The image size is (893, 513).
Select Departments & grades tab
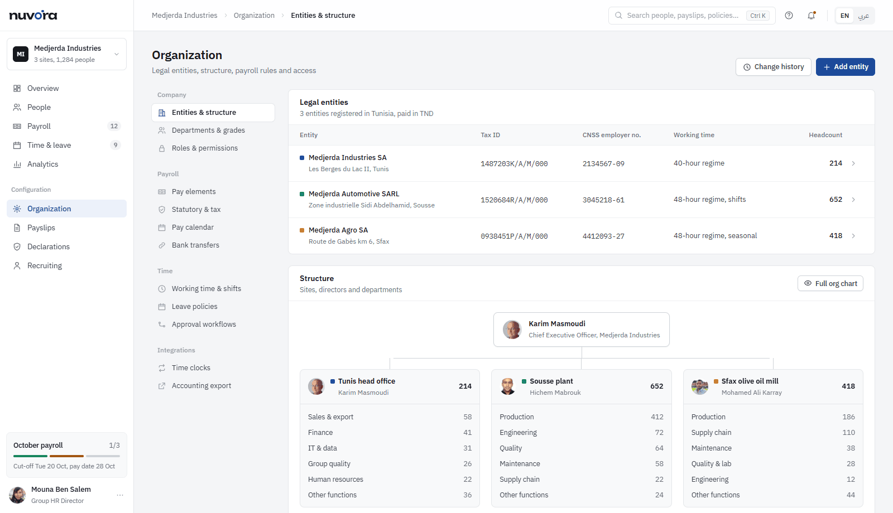click(x=213, y=130)
